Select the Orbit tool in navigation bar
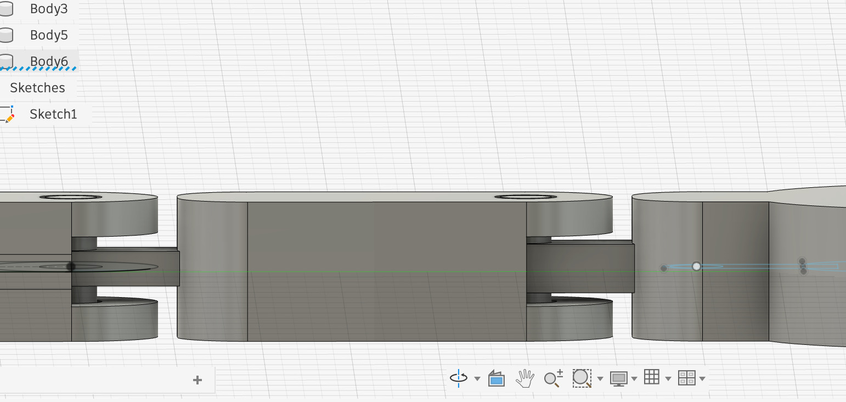The image size is (846, 402). [x=458, y=378]
